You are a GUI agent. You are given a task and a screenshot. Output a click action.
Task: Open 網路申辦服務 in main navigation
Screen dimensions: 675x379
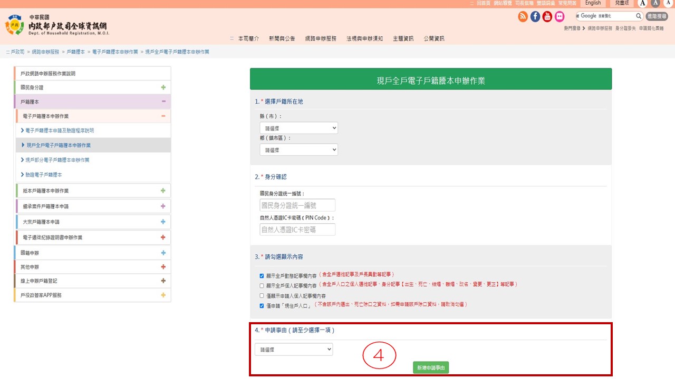[321, 38]
